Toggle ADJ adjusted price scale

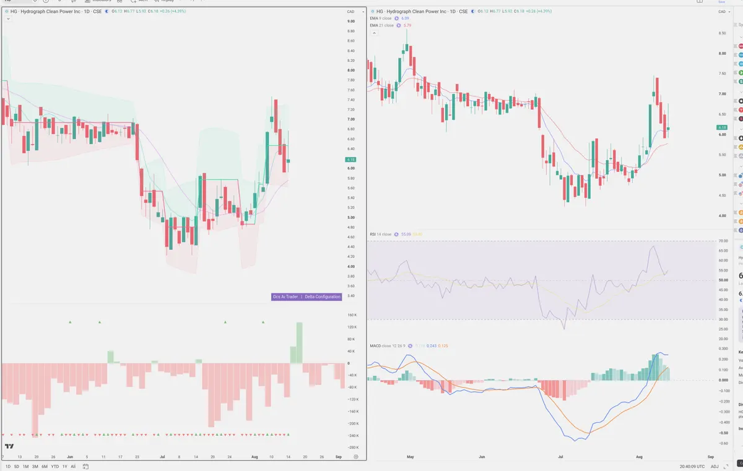tap(715, 466)
